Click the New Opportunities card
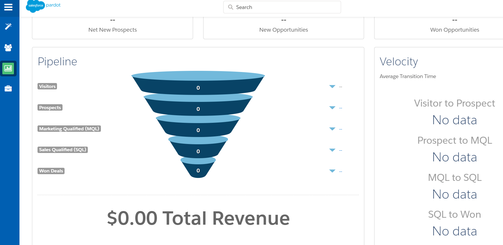Viewport: 503px width, 245px height. pyautogui.click(x=283, y=28)
